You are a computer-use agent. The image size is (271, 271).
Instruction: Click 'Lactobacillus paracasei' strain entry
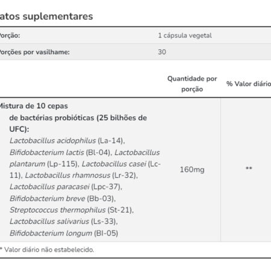click(49, 187)
